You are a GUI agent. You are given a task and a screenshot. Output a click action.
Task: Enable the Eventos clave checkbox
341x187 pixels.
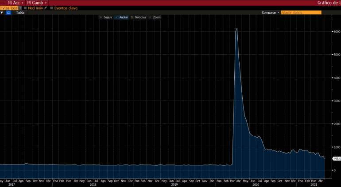[x=51, y=8]
